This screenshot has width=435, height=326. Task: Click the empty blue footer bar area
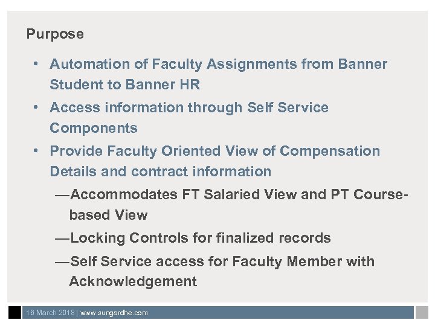click(278, 313)
